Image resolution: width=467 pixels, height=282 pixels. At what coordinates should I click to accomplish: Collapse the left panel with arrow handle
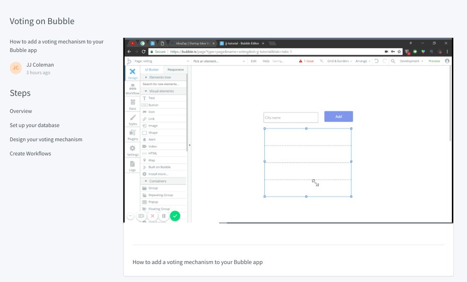(x=189, y=145)
